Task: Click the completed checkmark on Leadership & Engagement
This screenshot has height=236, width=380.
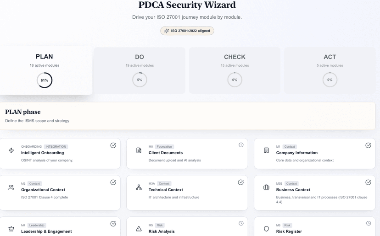Action: pos(113,224)
